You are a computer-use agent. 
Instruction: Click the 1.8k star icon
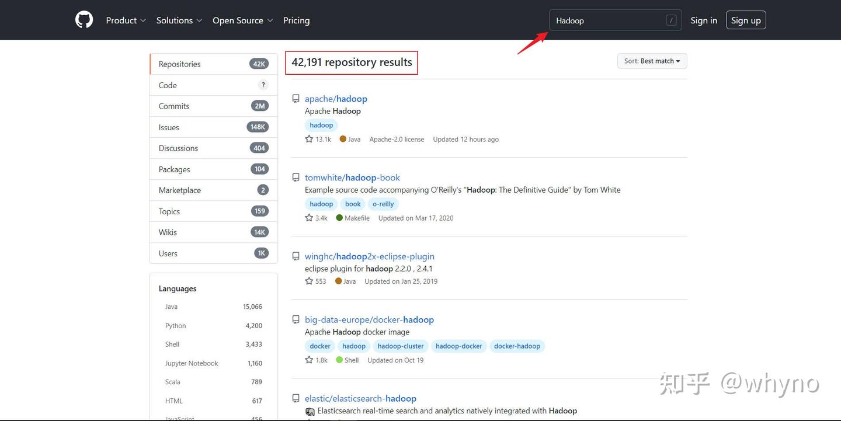(309, 360)
